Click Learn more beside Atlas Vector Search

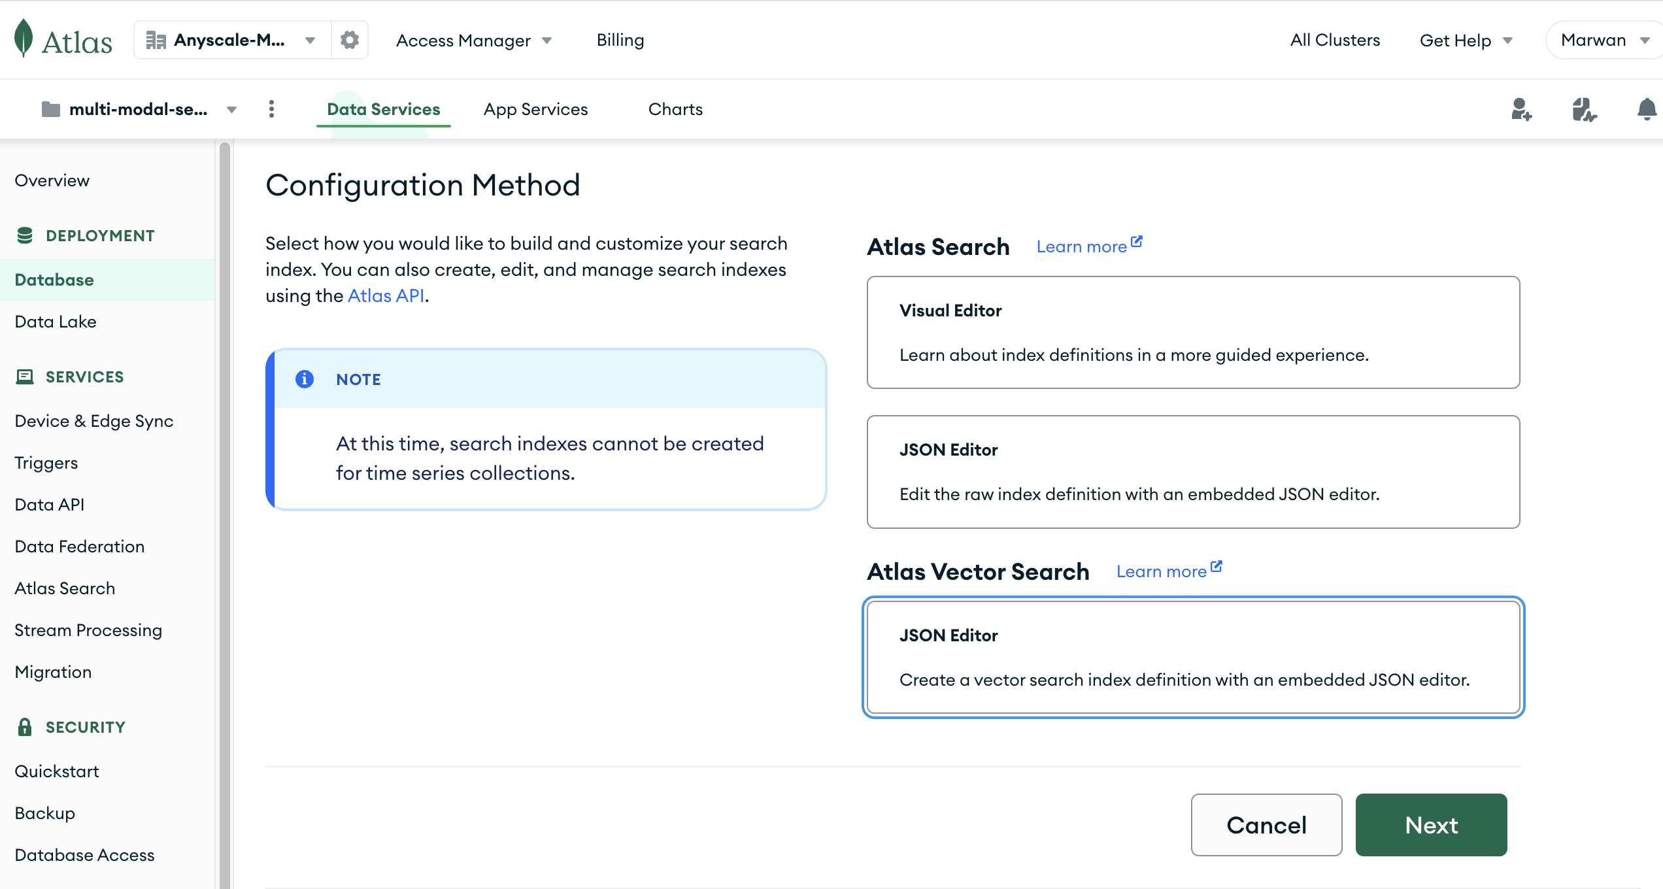click(x=1169, y=571)
